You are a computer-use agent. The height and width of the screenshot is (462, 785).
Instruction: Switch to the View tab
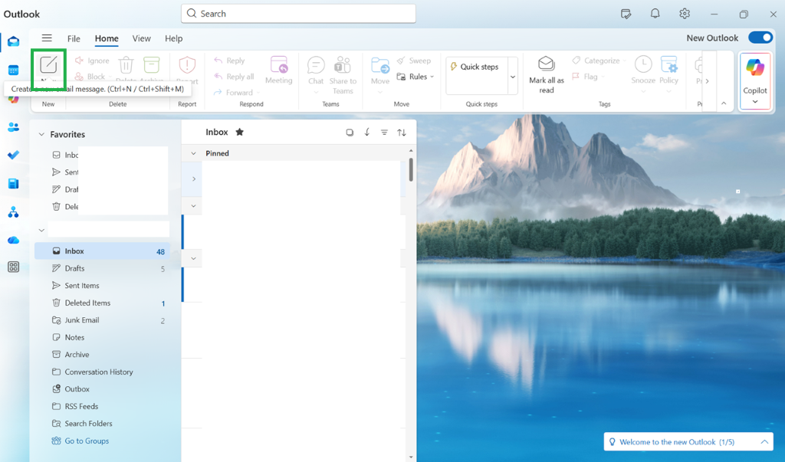[x=141, y=38]
